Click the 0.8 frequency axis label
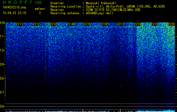The width and height of the screenshot is (177, 112). (3, 78)
